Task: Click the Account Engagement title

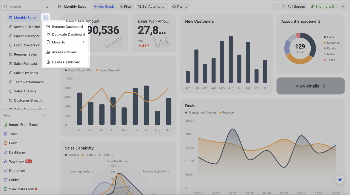Action: 301,22
